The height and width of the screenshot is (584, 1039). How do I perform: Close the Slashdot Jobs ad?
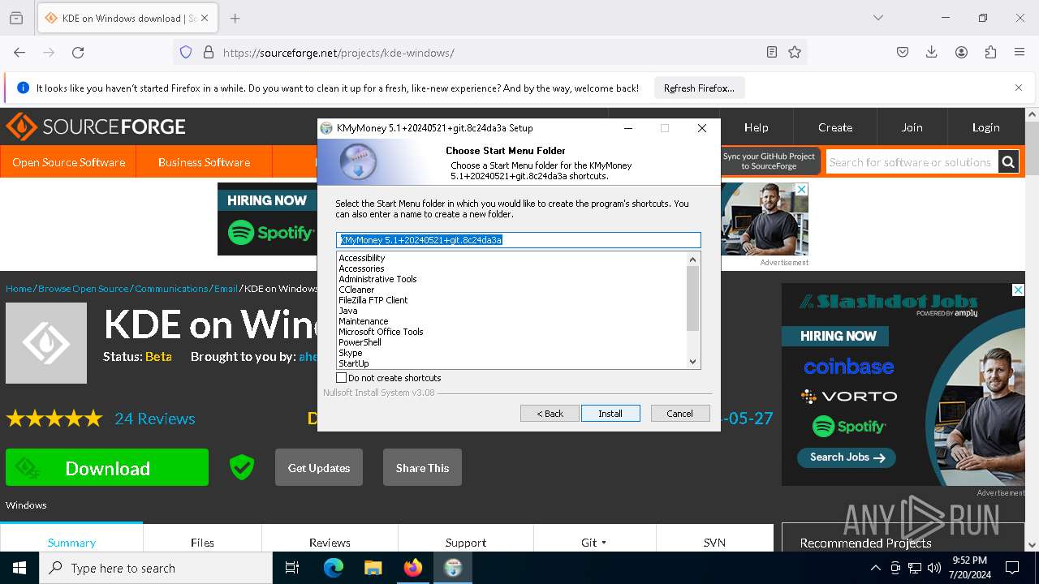[1018, 290]
